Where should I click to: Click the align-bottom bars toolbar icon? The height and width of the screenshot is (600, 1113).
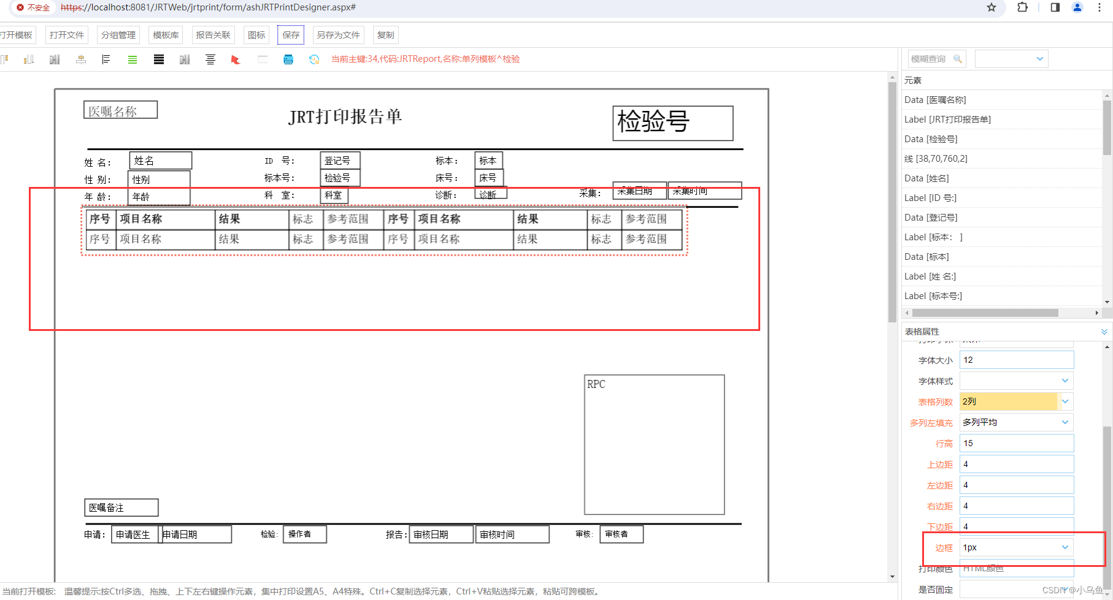point(28,59)
